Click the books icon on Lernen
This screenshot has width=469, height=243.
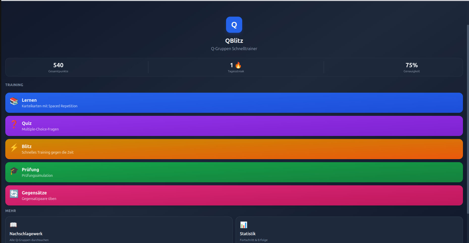click(14, 101)
